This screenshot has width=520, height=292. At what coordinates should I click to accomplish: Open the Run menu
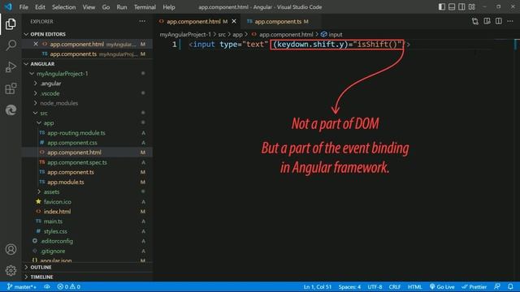tap(122, 7)
